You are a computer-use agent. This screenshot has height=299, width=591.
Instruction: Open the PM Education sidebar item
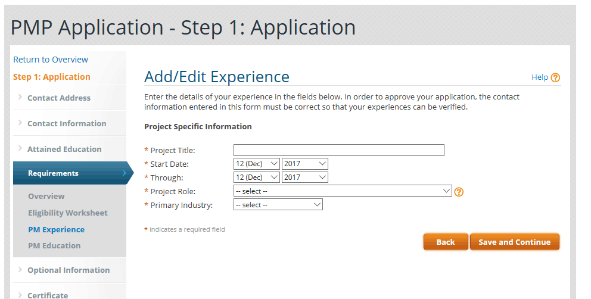coord(54,245)
